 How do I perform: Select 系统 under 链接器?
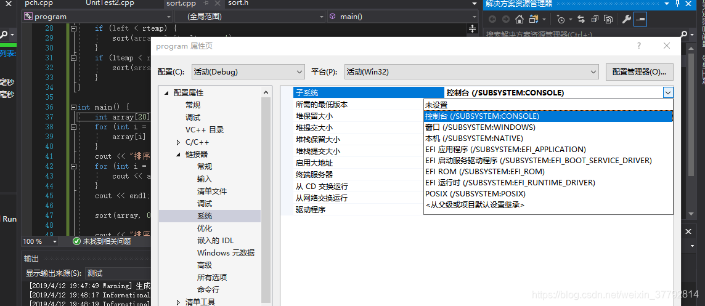pyautogui.click(x=205, y=216)
